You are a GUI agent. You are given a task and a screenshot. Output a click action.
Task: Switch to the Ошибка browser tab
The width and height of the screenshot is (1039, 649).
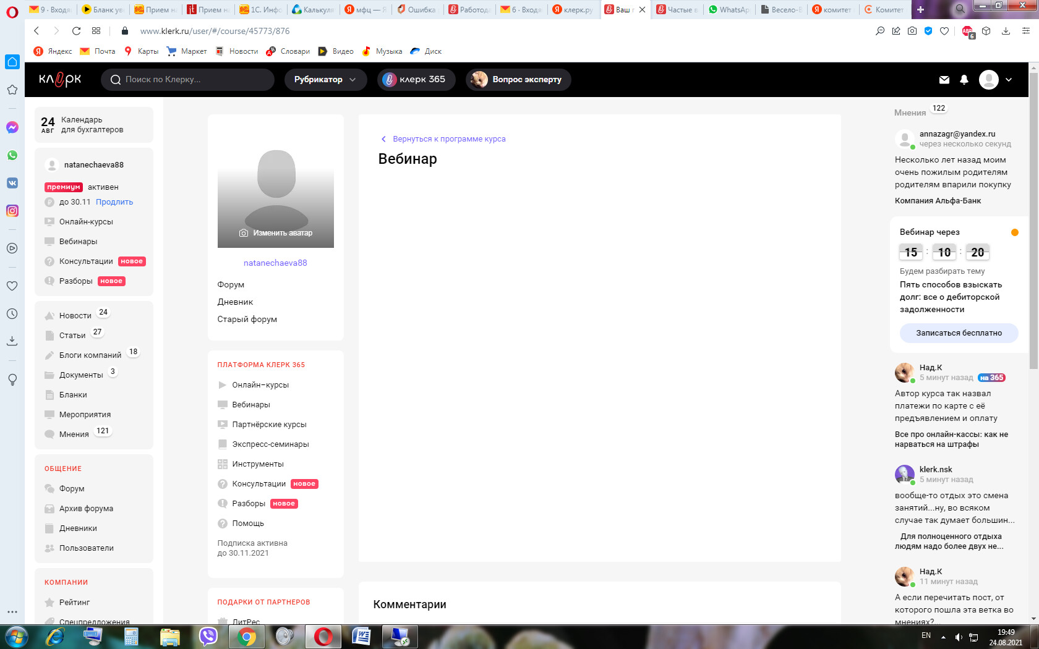(417, 9)
